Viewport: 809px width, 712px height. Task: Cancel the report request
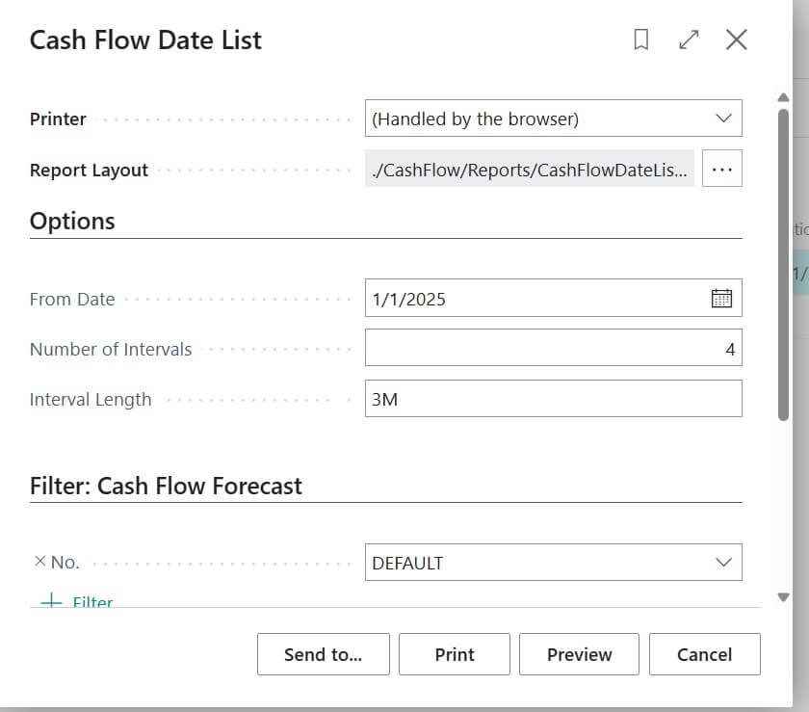click(x=705, y=654)
